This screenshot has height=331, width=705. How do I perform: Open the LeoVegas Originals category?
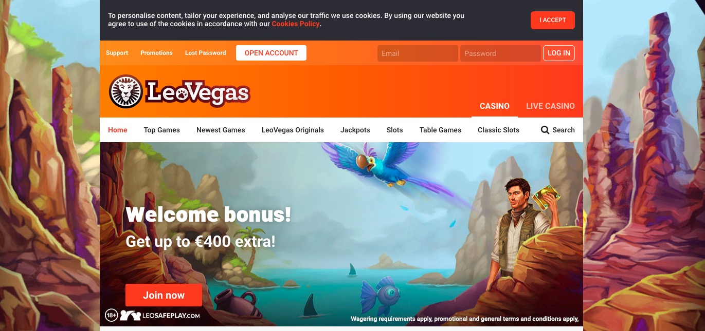pos(293,130)
